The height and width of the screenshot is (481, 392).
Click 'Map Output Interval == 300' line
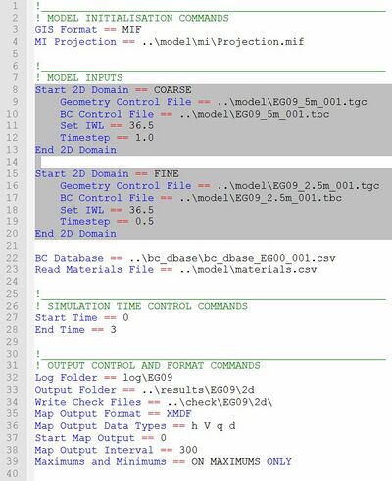[x=117, y=450]
